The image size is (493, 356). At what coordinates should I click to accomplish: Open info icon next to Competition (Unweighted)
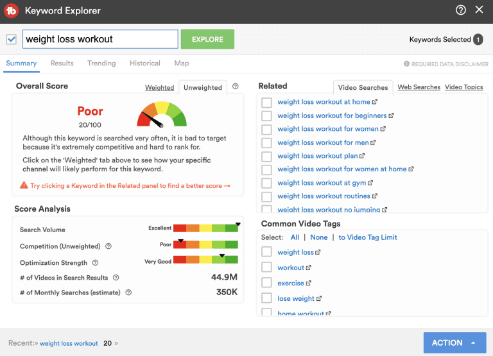click(108, 246)
